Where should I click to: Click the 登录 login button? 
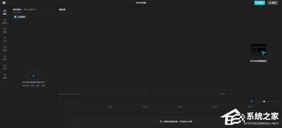coord(272,3)
